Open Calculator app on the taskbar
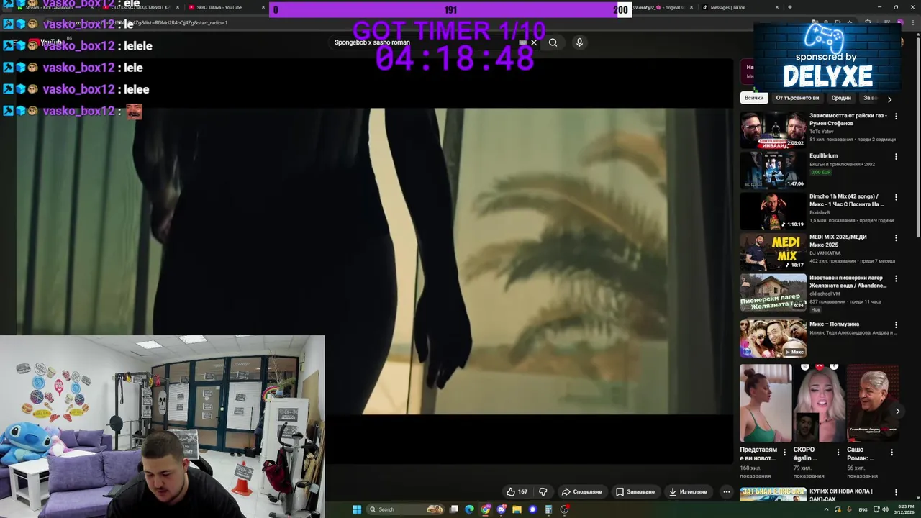The image size is (921, 518). [548, 509]
